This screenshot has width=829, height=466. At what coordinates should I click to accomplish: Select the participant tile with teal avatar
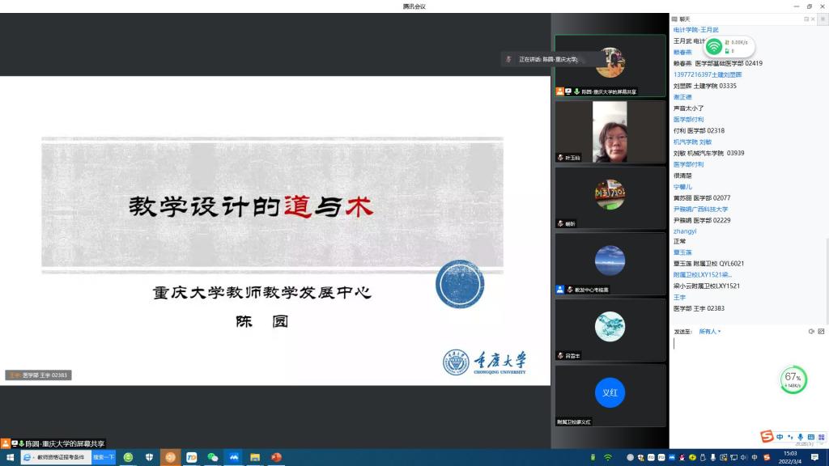[x=610, y=330]
